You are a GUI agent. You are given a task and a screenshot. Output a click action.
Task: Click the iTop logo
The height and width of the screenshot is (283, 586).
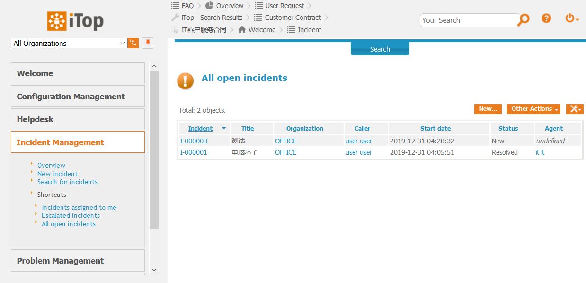click(75, 21)
